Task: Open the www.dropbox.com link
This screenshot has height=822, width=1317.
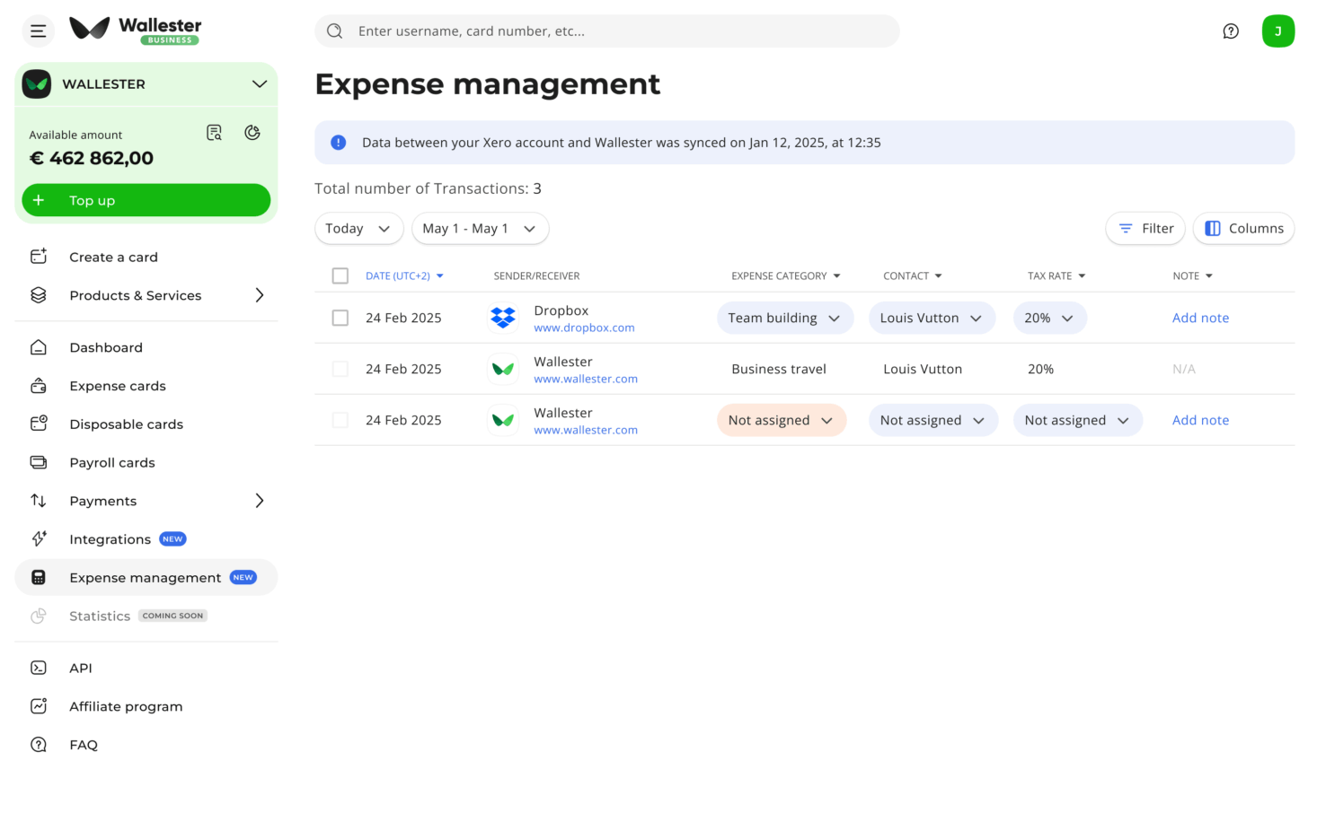Action: click(584, 328)
